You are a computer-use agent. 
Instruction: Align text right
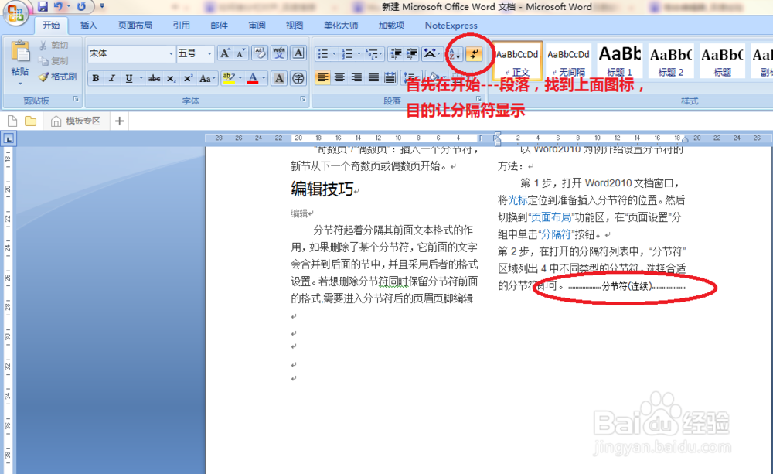[x=356, y=77]
